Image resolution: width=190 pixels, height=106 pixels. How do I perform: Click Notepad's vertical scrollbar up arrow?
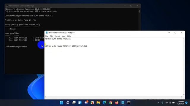coord(184,39)
